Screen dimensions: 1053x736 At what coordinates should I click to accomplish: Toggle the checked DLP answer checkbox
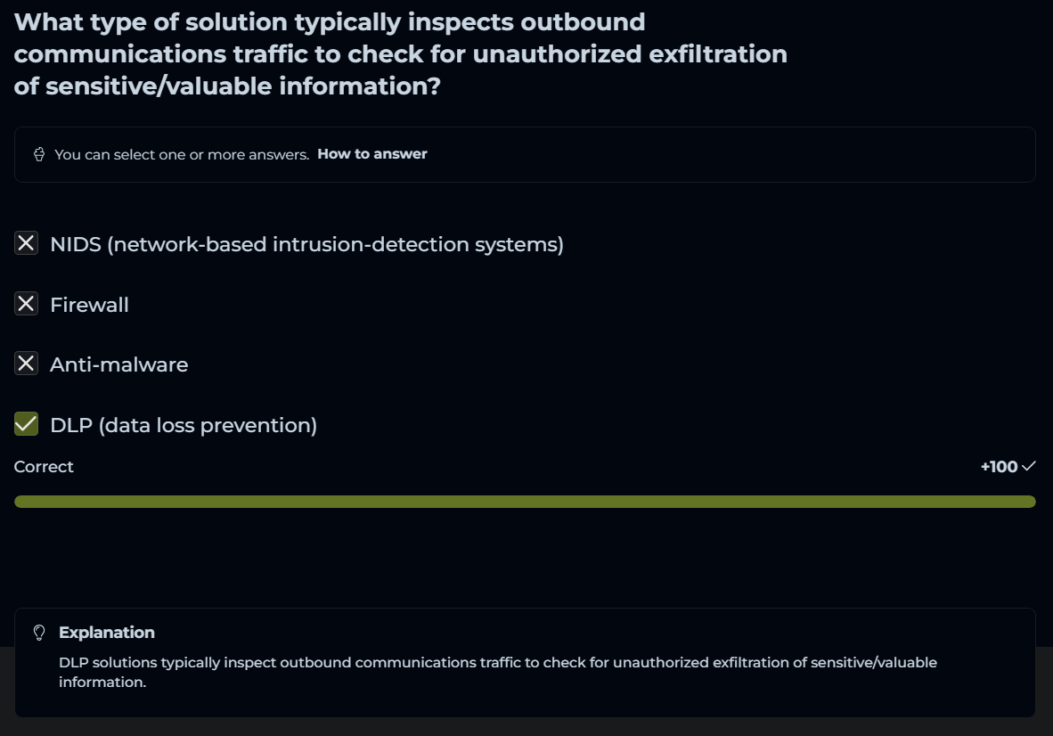coord(27,424)
